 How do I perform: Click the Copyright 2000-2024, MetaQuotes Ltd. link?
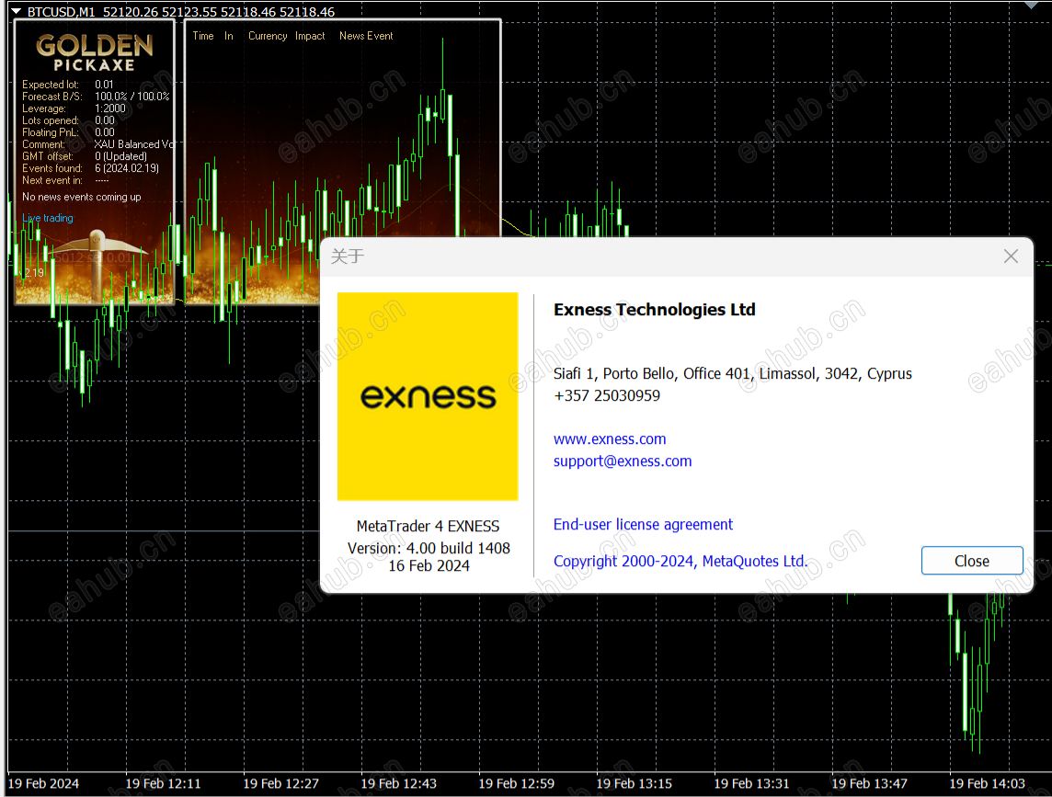pos(680,561)
